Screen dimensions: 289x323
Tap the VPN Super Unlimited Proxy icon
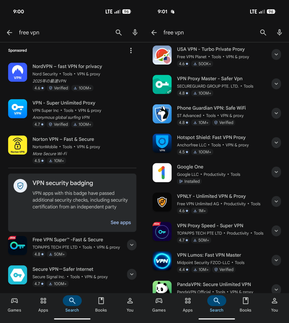18,109
